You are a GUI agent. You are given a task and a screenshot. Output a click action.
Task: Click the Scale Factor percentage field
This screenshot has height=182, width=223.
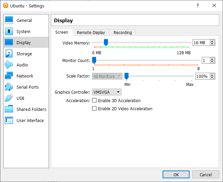(202, 76)
